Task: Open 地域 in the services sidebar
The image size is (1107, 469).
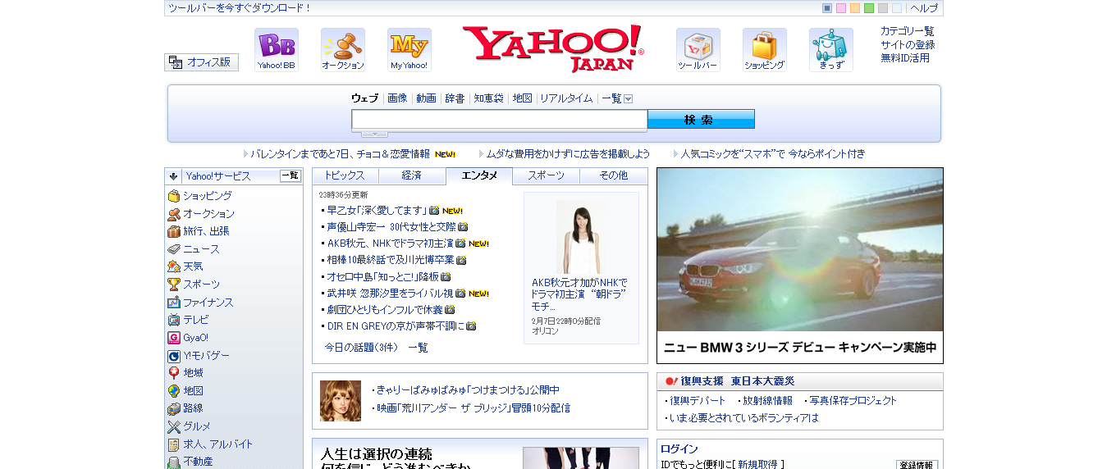Action: pyautogui.click(x=193, y=373)
